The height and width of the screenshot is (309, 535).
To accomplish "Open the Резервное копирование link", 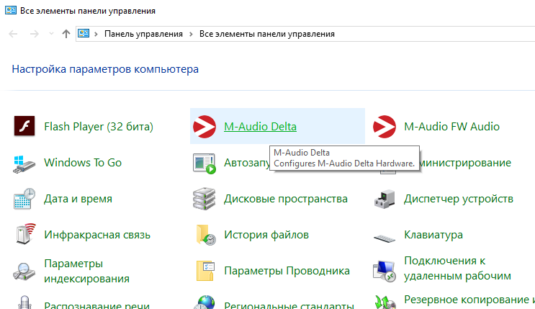I will point(469,300).
